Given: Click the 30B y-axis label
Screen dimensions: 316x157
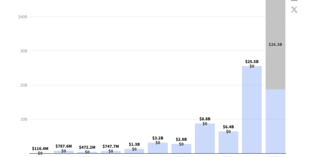Looking at the screenshot, I should point(24,51).
